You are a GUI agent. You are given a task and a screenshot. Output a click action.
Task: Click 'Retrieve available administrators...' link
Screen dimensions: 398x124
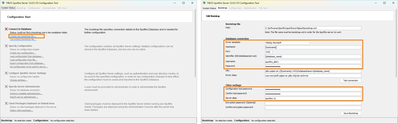point(26,94)
